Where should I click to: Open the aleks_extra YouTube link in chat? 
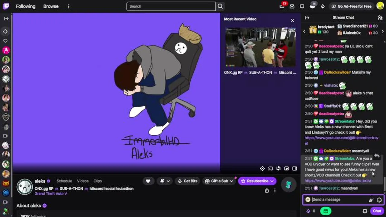338,181
